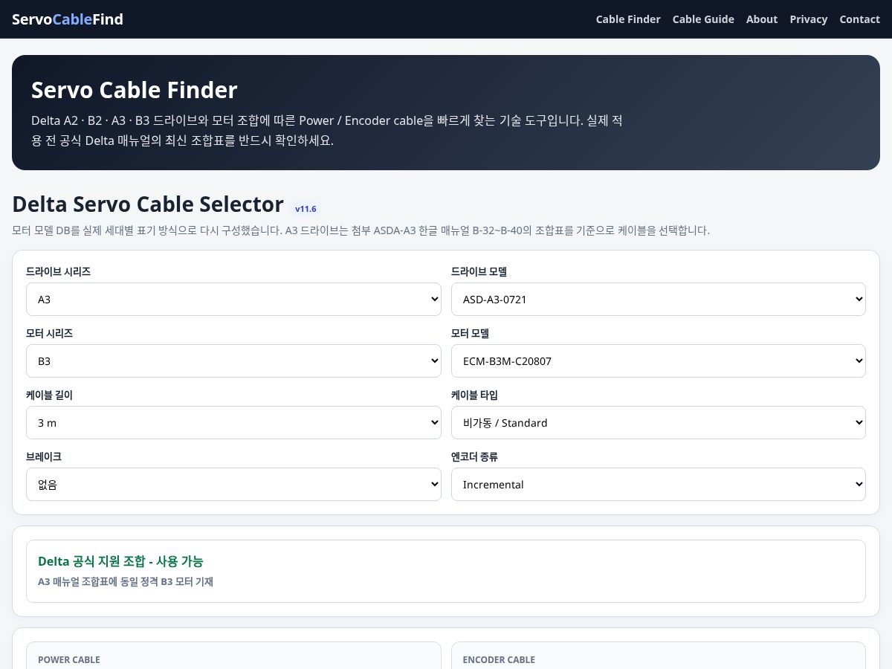The image size is (892, 669).
Task: Click the 모터 시리즈 field label
Action: point(49,334)
